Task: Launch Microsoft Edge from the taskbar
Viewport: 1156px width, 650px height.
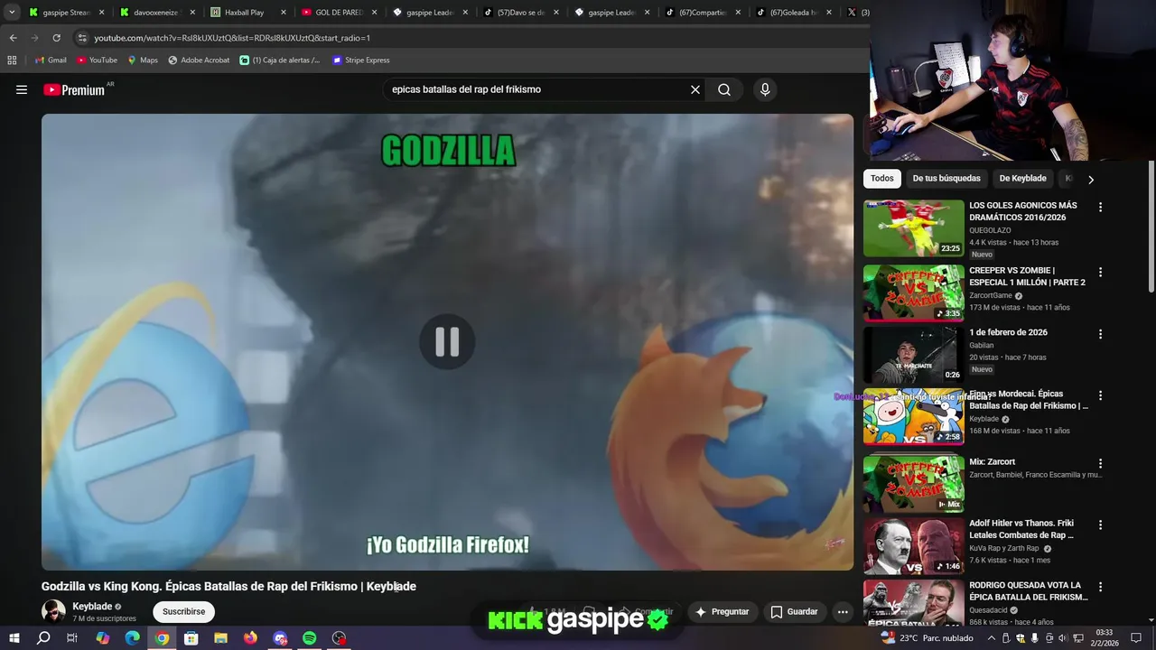Action: pos(133,638)
